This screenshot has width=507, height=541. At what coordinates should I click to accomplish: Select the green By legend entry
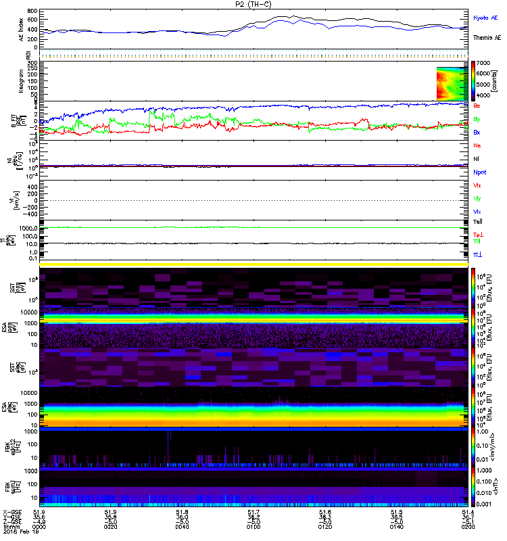[x=477, y=119]
